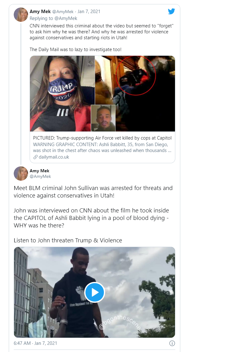Open Amy Mek's avatar in second tweet
Viewport: 233px width, 352px height.
coord(21,173)
